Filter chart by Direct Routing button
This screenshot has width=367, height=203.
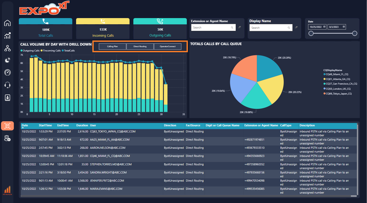[140, 46]
